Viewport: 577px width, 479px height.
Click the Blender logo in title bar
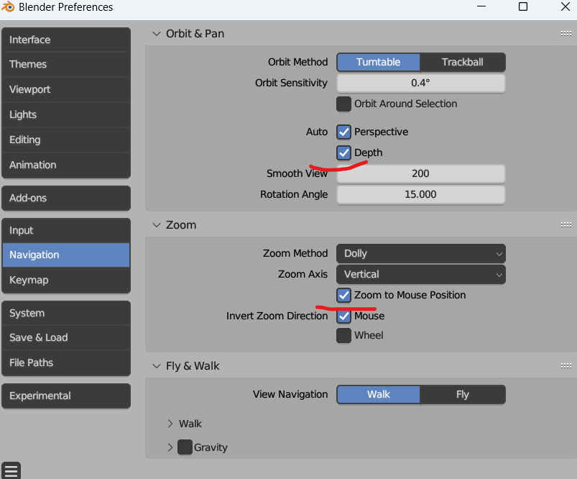pyautogui.click(x=9, y=8)
